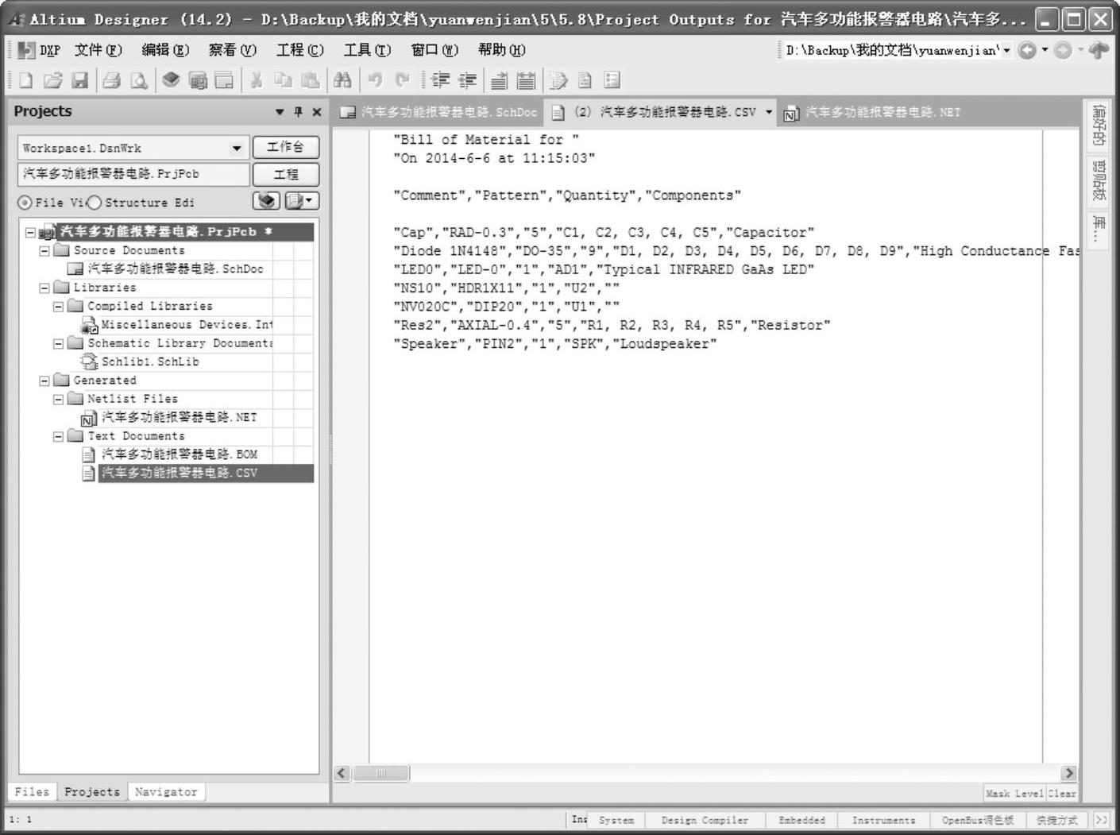Pin the Projects panel with pushpin
The image size is (1120, 835).
[299, 112]
